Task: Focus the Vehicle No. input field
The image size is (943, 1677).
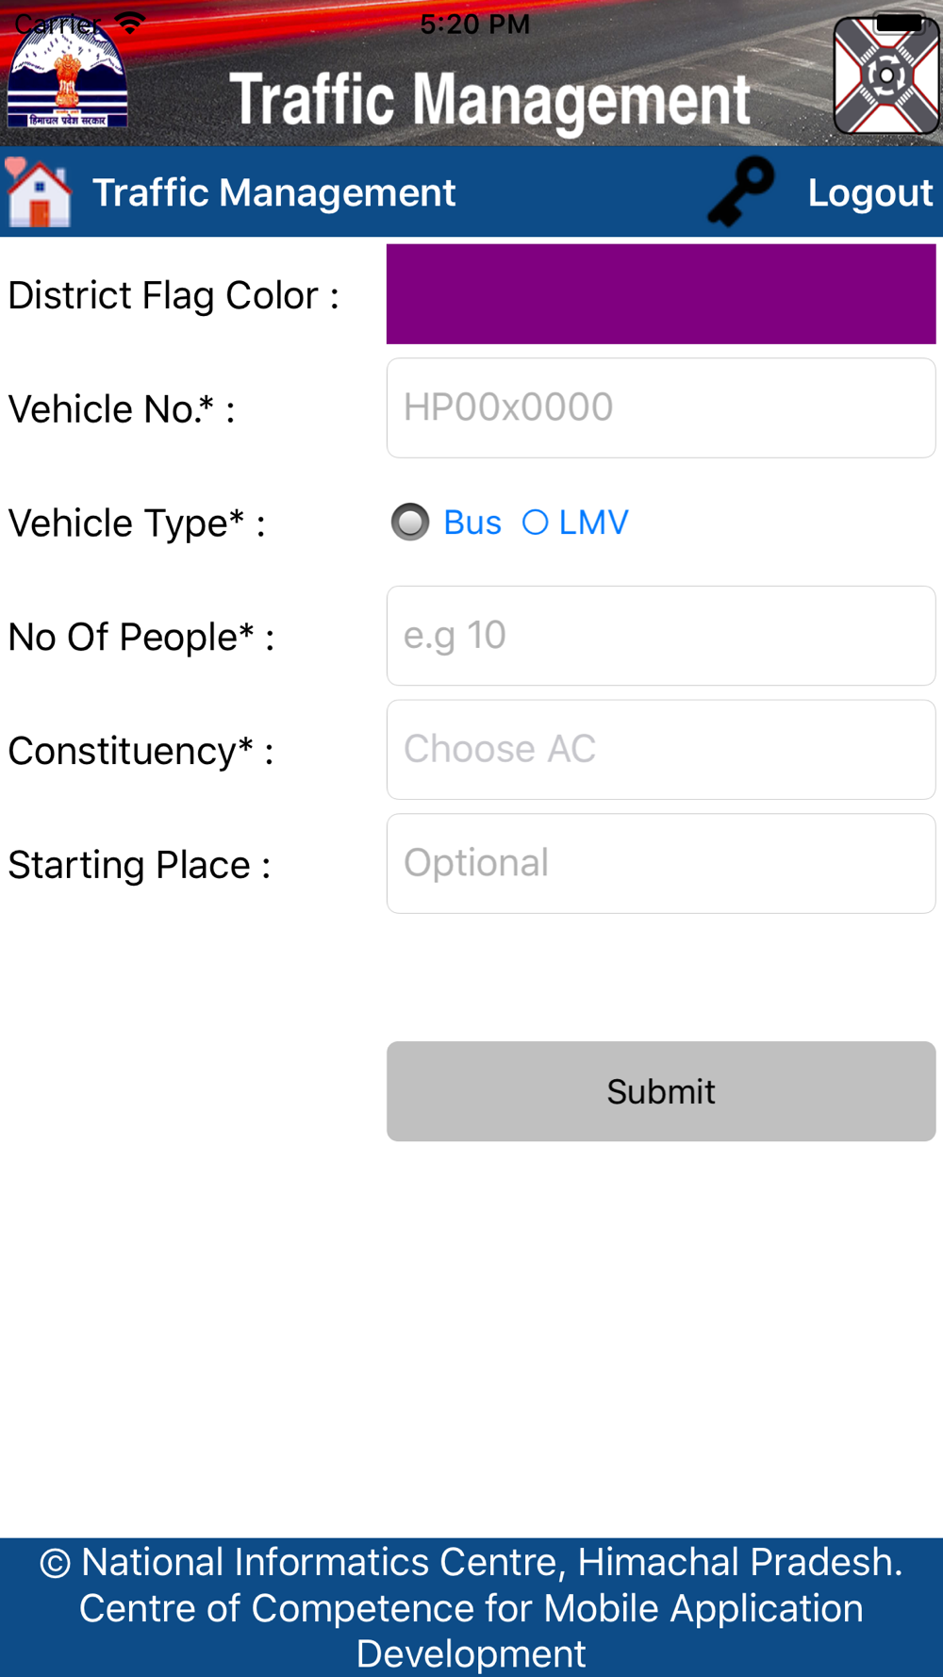Action: [x=661, y=408]
